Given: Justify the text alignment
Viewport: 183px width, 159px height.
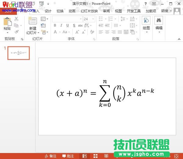Looking at the screenshot, I should (x=120, y=32).
